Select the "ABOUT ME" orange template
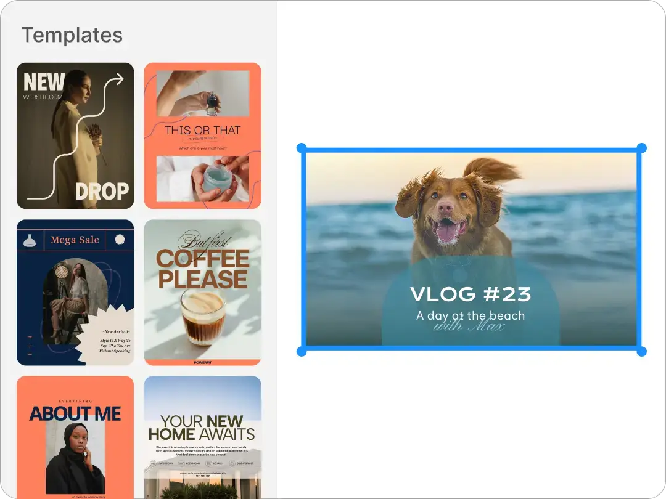The height and width of the screenshot is (499, 666). pos(75,437)
